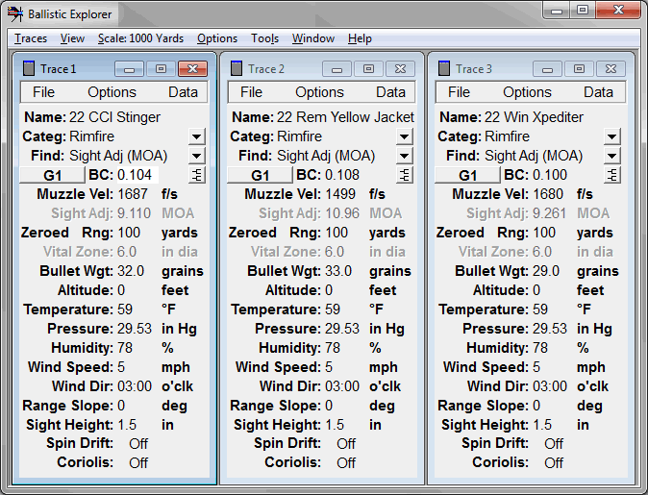
Task: Click Muzzle Vel 1680 in Trace 3
Action: [x=548, y=194]
